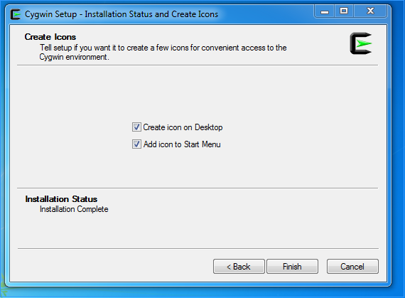Screen dimensions: 405x298
Task: Abort setup using the Cancel button
Action: [x=352, y=267]
